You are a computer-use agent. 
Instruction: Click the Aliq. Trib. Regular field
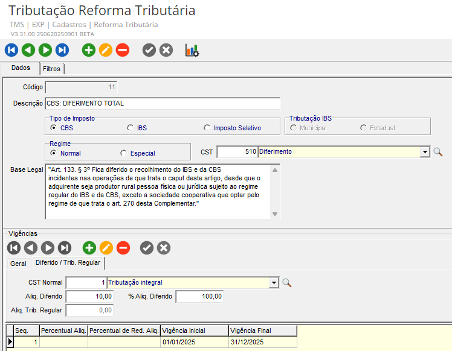[89, 311]
